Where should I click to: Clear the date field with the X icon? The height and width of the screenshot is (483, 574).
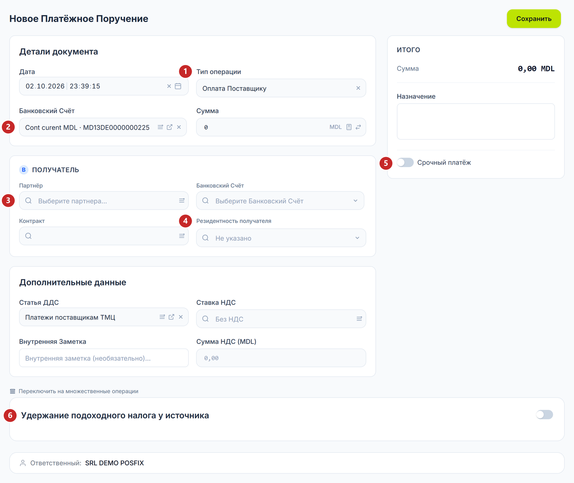pos(169,86)
